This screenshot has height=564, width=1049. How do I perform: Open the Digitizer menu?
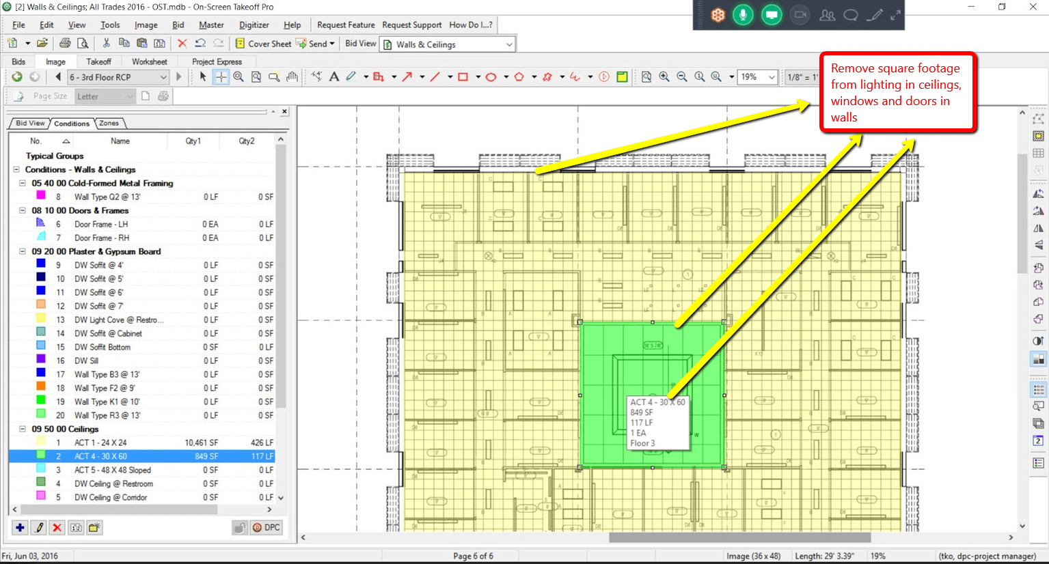[254, 25]
